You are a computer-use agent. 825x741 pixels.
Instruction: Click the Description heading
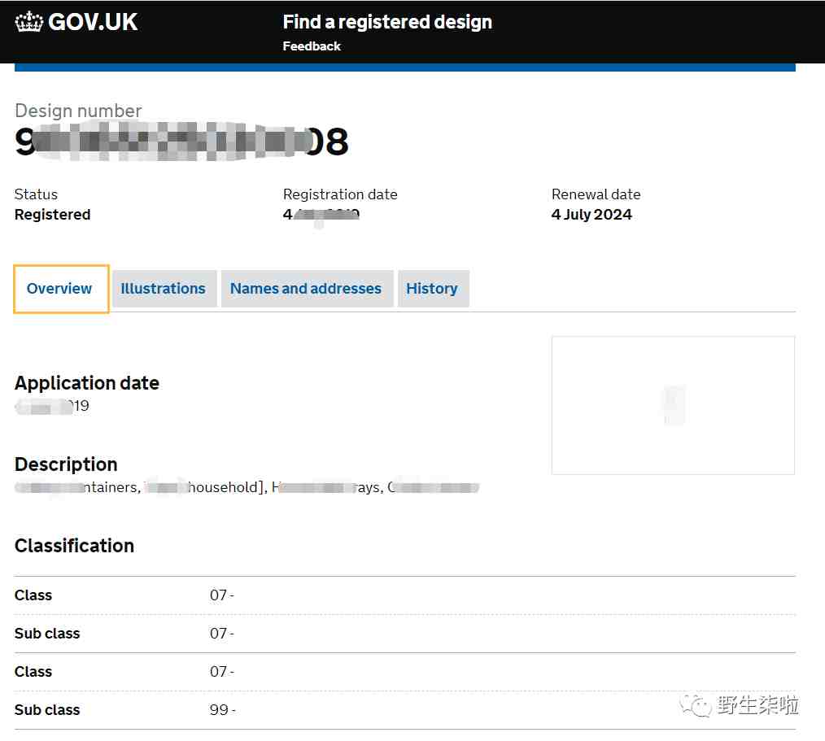[x=66, y=464]
